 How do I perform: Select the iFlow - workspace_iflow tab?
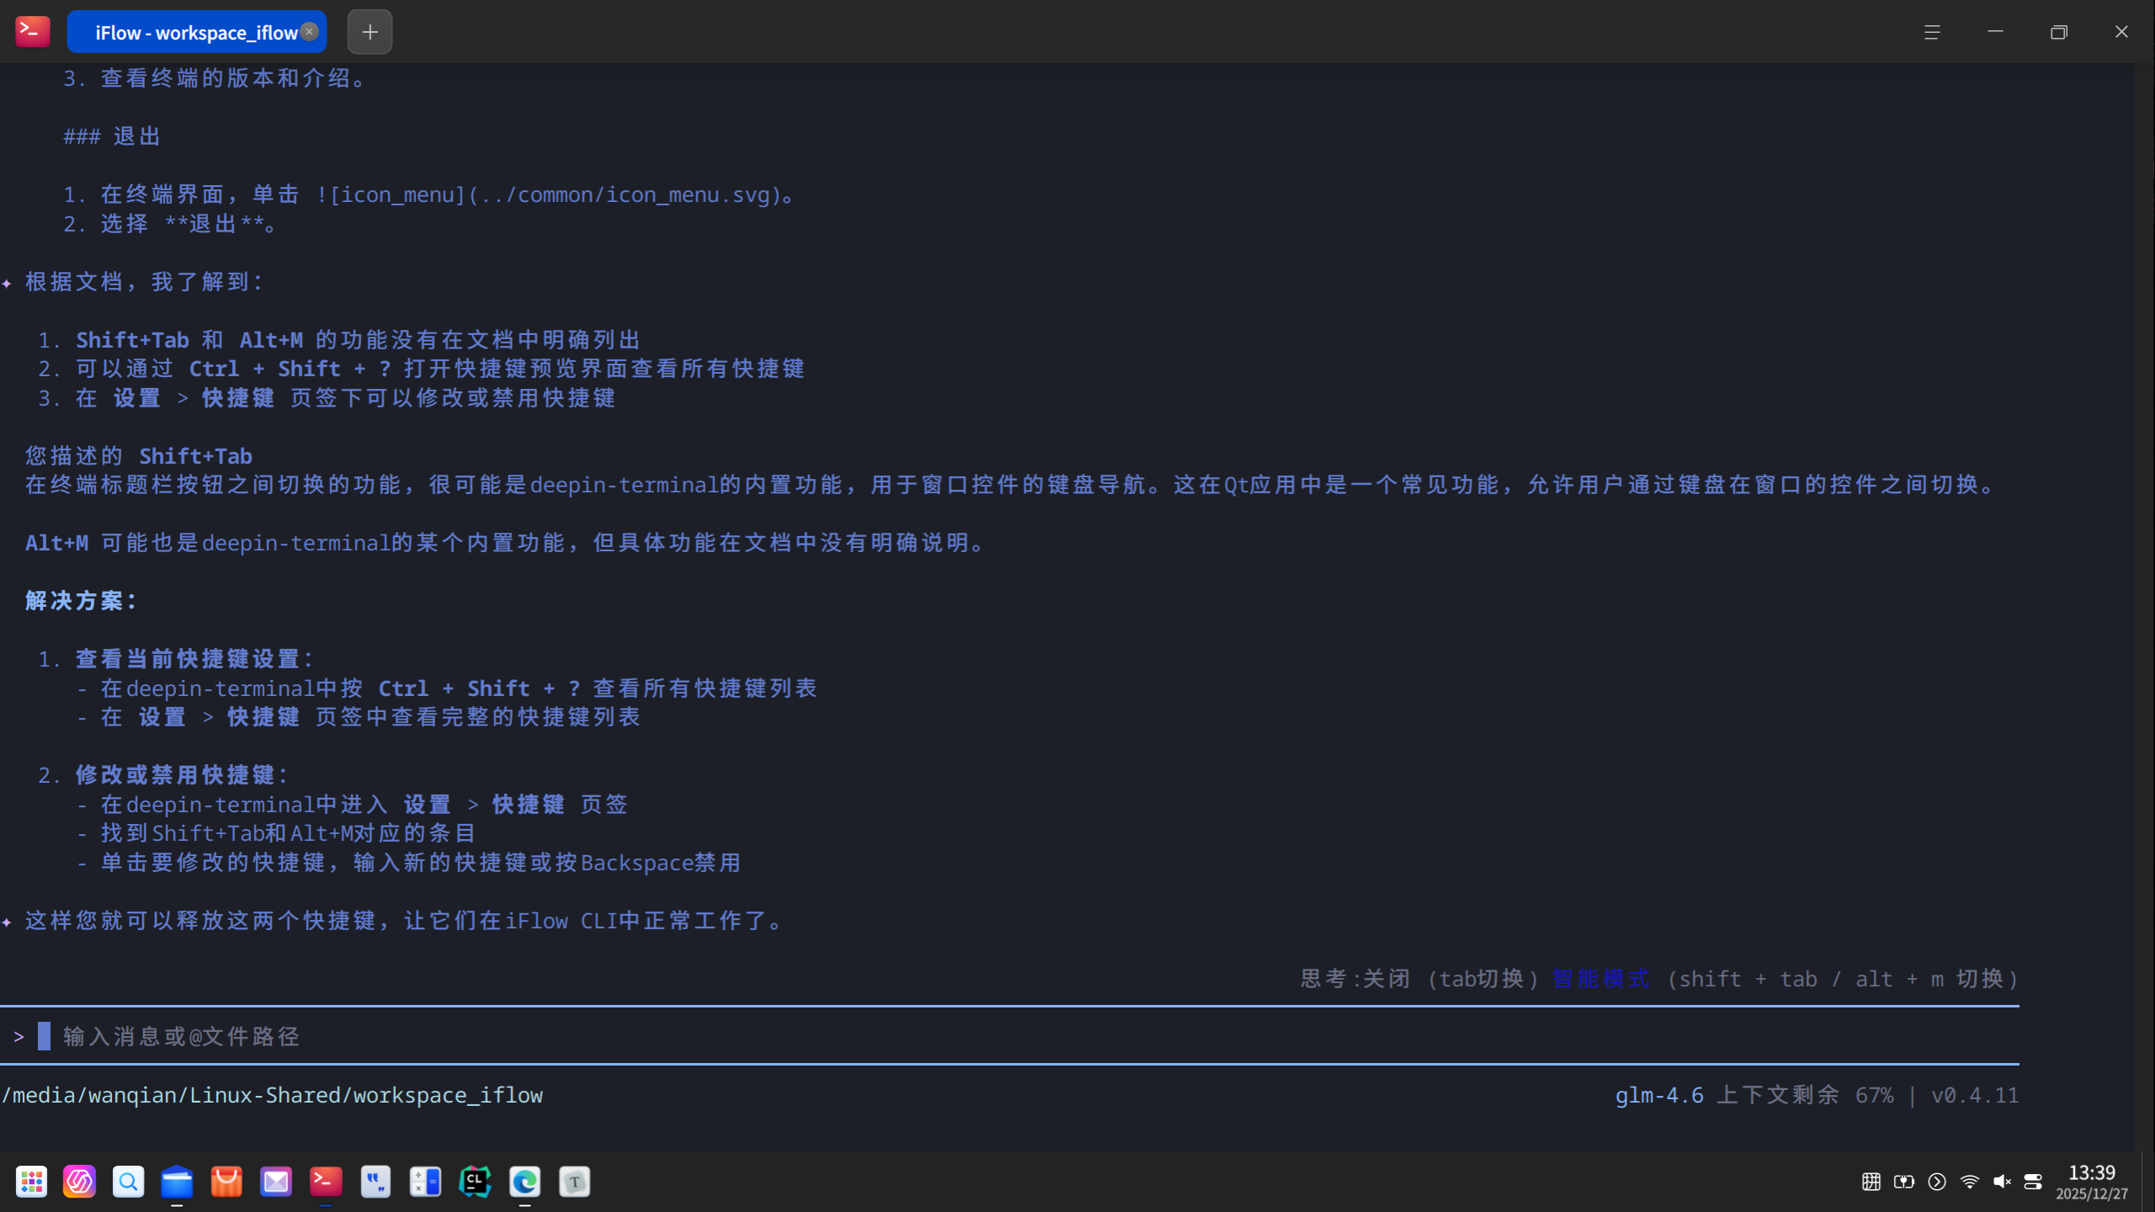[196, 32]
